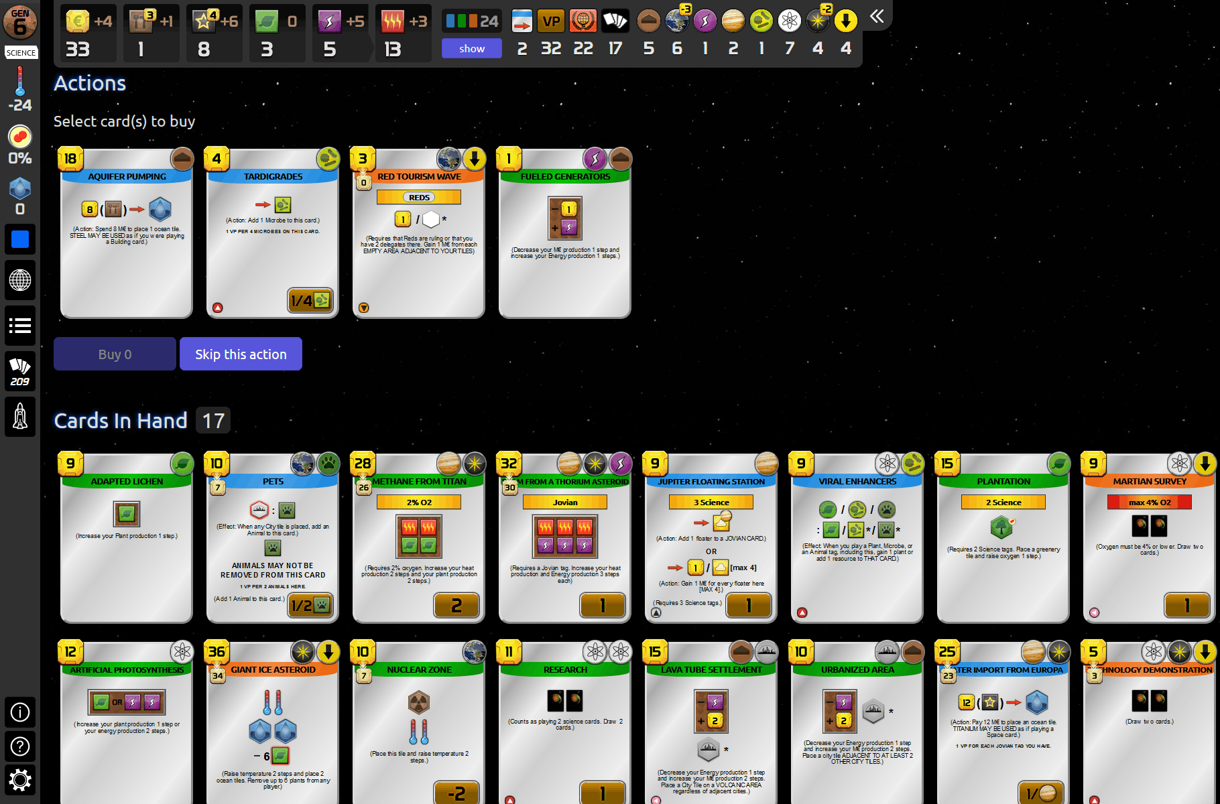Image resolution: width=1220 pixels, height=804 pixels.
Task: Click the Lava Tube Settlement card
Action: pos(711,723)
